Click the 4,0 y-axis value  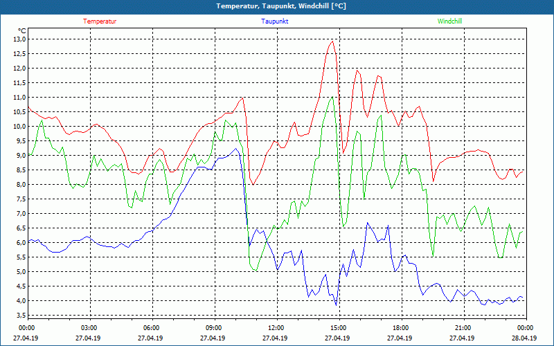click(x=21, y=300)
